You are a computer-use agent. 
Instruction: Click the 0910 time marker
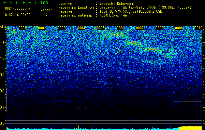(198, 28)
